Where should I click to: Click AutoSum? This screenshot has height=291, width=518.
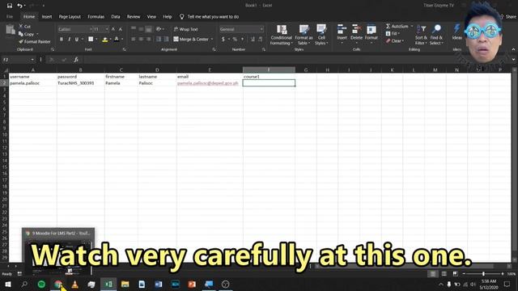click(397, 26)
